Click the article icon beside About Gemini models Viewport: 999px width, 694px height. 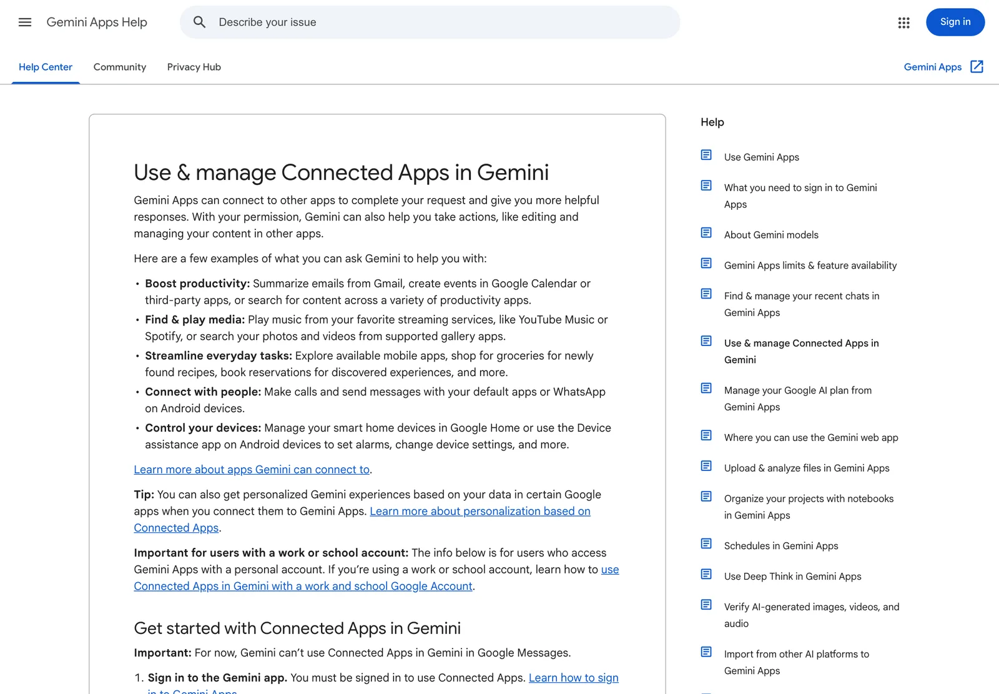click(x=706, y=232)
